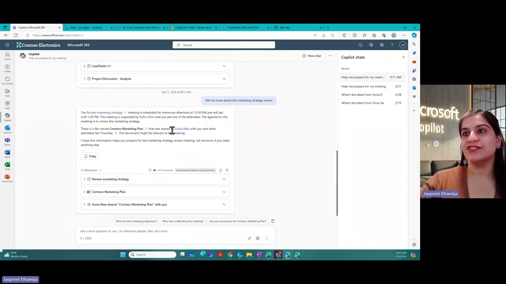Switch to Mail - Lisa Taylor Outlook tab
The width and height of the screenshot is (506, 284).
[89, 28]
